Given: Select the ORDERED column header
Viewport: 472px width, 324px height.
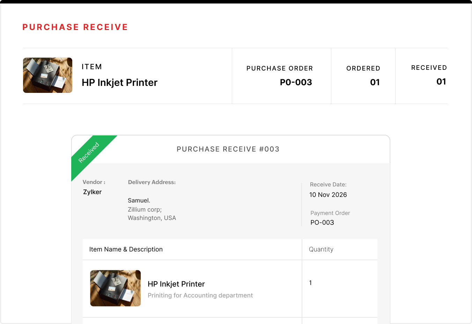Looking at the screenshot, I should tap(363, 68).
